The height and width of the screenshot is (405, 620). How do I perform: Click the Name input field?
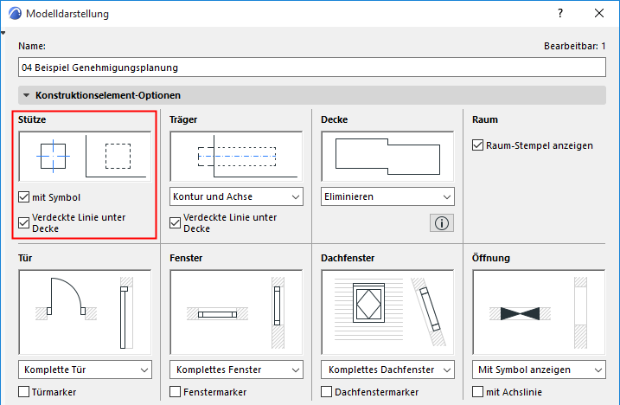click(x=311, y=67)
